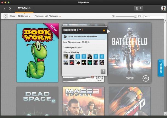The width and height of the screenshot is (167, 118).
Task: Click the Windows logo icon in the popup
Action: [x=65, y=37]
